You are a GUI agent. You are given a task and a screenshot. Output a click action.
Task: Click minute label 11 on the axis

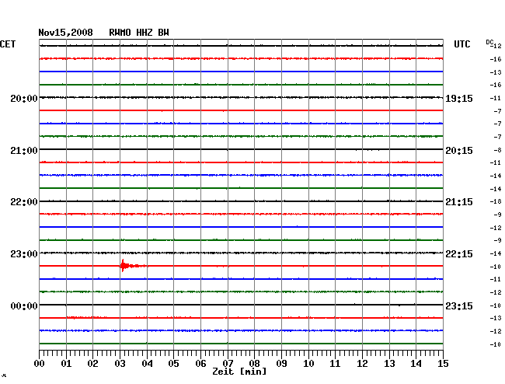(x=335, y=364)
